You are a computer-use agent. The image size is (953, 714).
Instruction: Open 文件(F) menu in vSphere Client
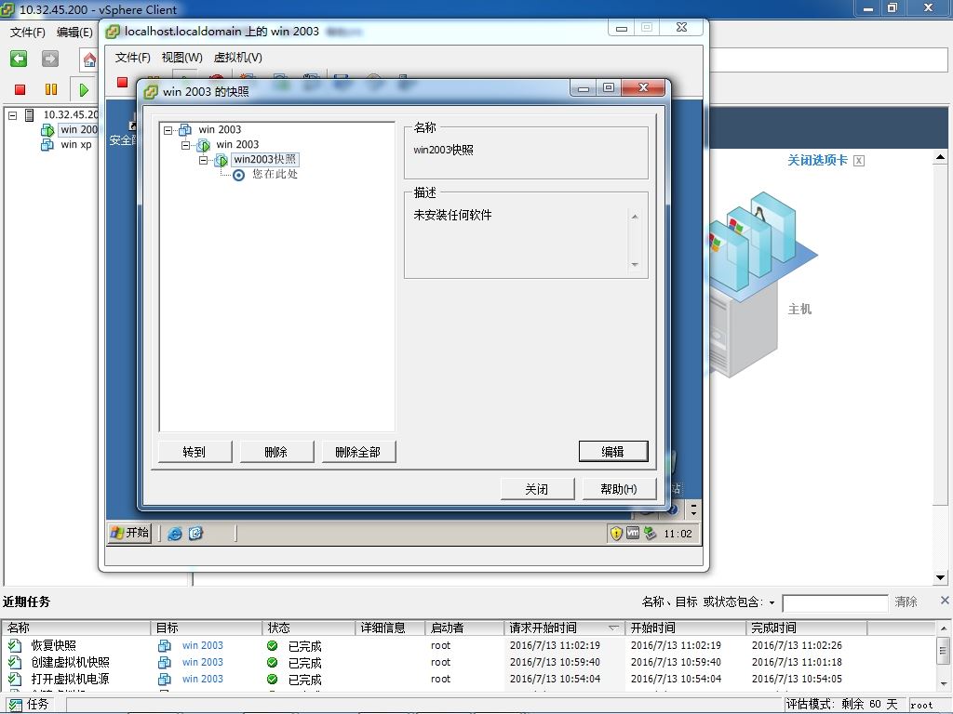[x=27, y=33]
